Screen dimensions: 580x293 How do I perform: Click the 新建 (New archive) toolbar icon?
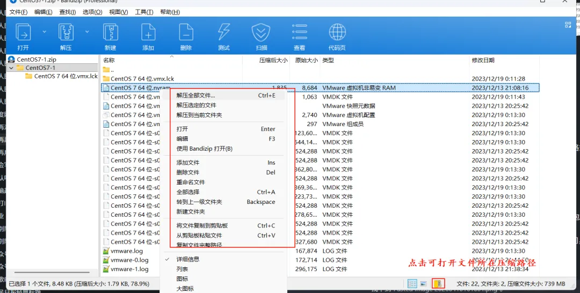pos(110,32)
